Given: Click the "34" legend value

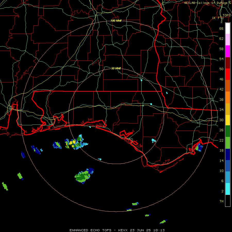Looking at the screenshot, I should [x=221, y=110].
